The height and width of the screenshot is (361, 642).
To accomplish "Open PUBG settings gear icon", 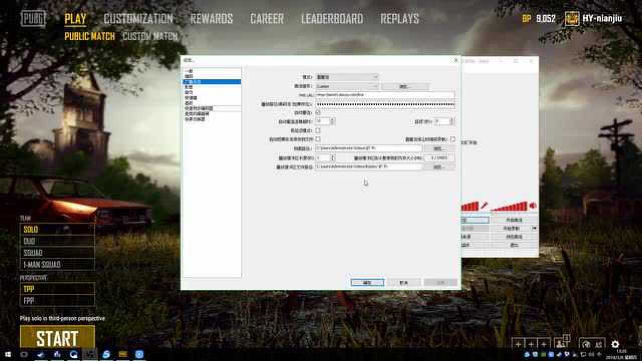I will (x=615, y=344).
